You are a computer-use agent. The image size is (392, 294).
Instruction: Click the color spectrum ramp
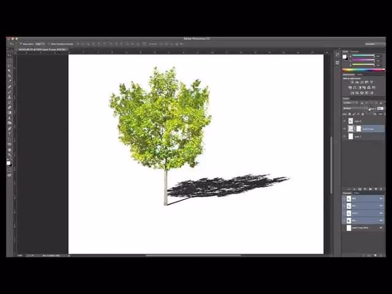click(363, 70)
